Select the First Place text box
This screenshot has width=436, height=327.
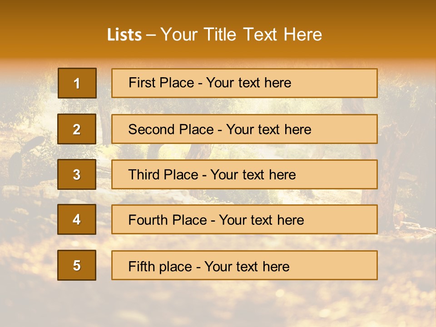coord(210,83)
